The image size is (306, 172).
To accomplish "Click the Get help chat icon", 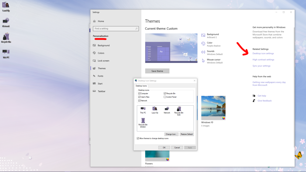I will (x=254, y=96).
